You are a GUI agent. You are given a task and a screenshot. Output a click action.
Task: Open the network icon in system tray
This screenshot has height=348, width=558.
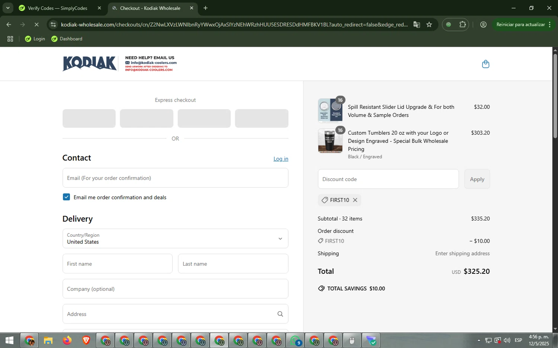pyautogui.click(x=488, y=340)
